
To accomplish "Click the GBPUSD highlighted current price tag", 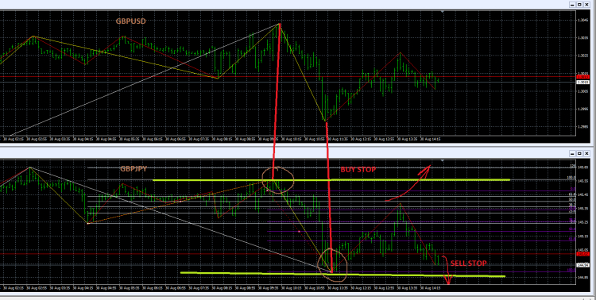I will coord(582,82).
